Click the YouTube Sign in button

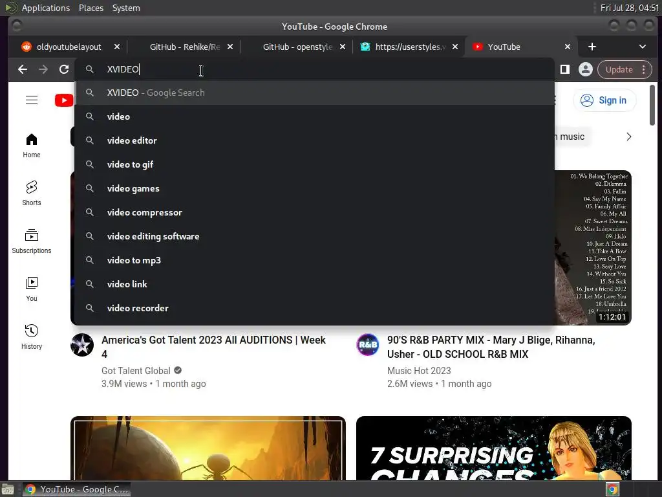click(x=604, y=100)
